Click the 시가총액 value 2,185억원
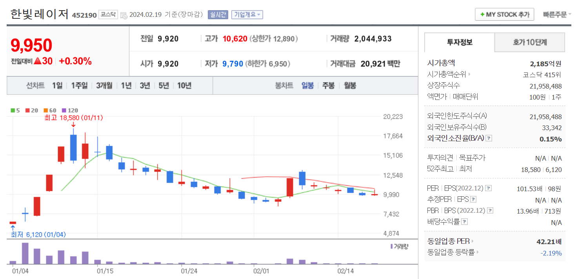Image resolution: width=578 pixels, height=279 pixels. point(545,63)
